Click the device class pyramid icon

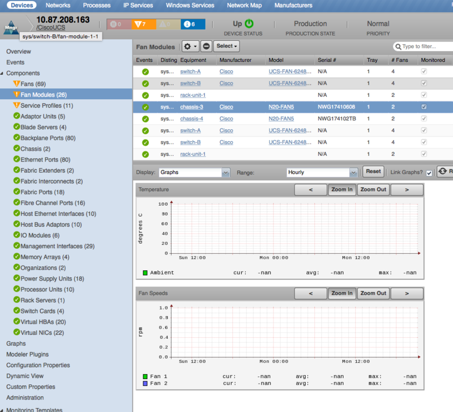[11, 28]
